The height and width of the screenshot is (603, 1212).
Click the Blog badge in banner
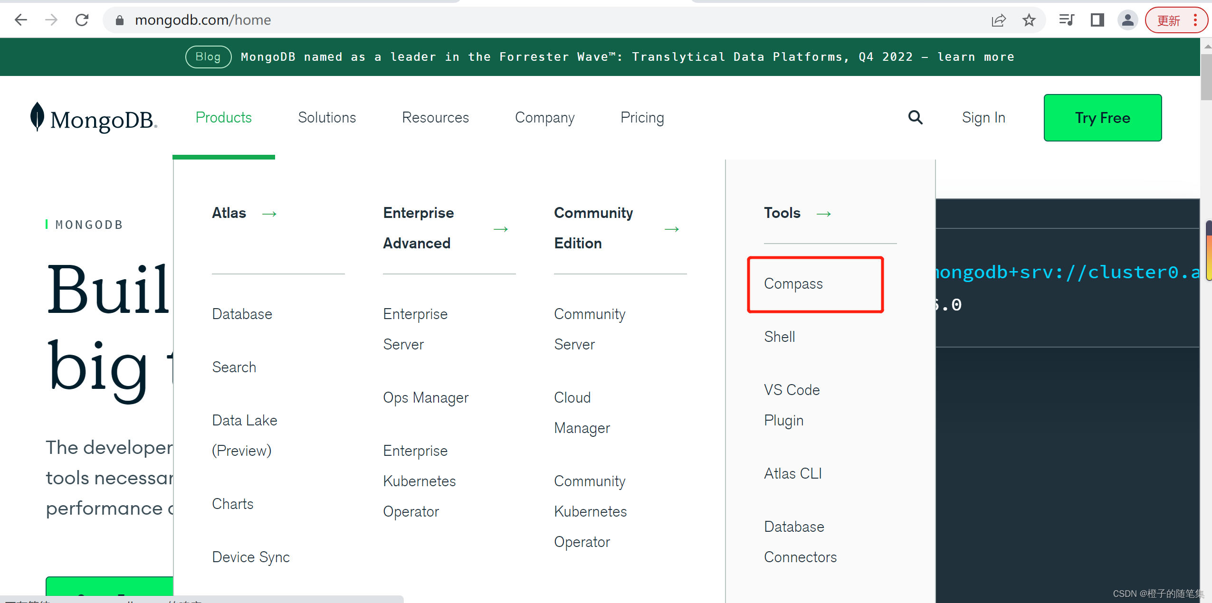click(208, 57)
